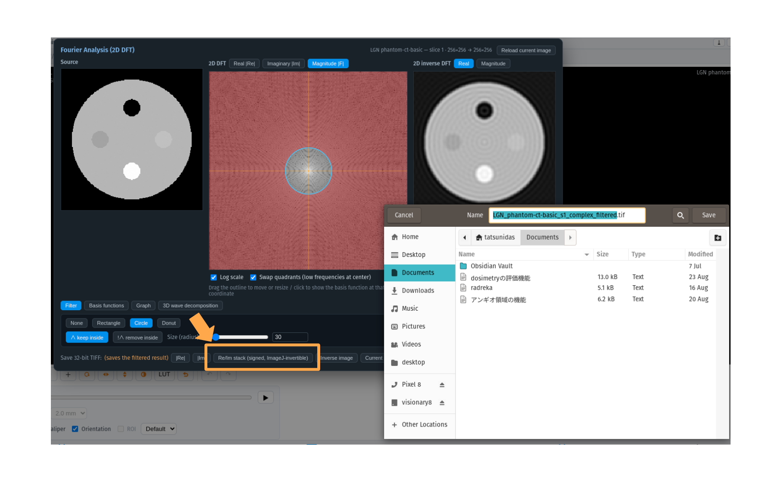Click the rotate icon in viewer toolbar
The height and width of the screenshot is (486, 780).
pos(87,375)
